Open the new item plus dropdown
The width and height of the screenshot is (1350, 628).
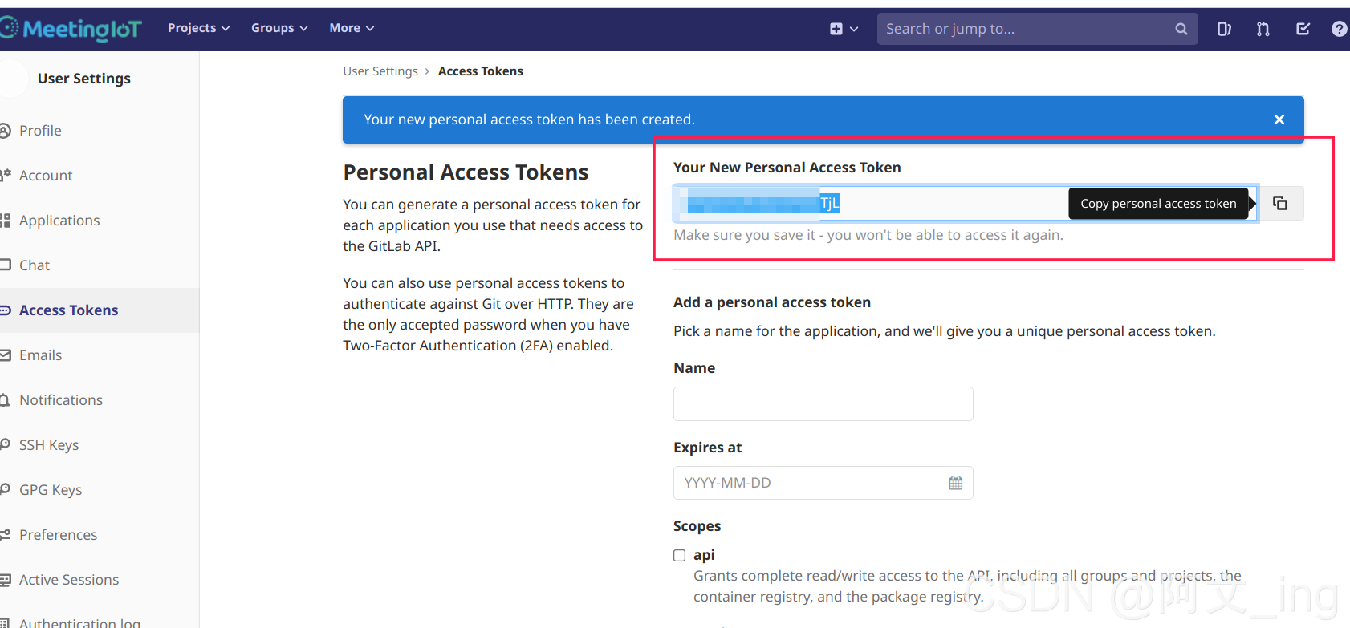pos(844,29)
